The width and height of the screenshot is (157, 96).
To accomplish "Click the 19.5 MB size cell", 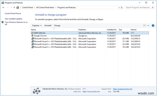I will tap(125, 47).
